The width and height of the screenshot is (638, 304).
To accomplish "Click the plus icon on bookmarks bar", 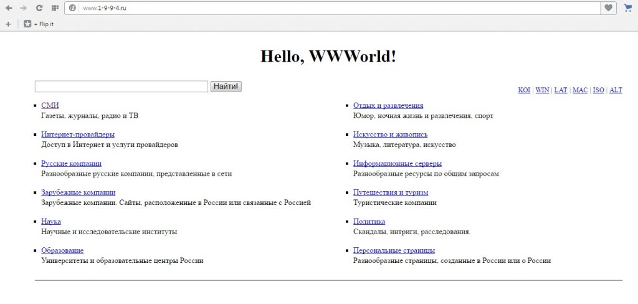I will (8, 24).
